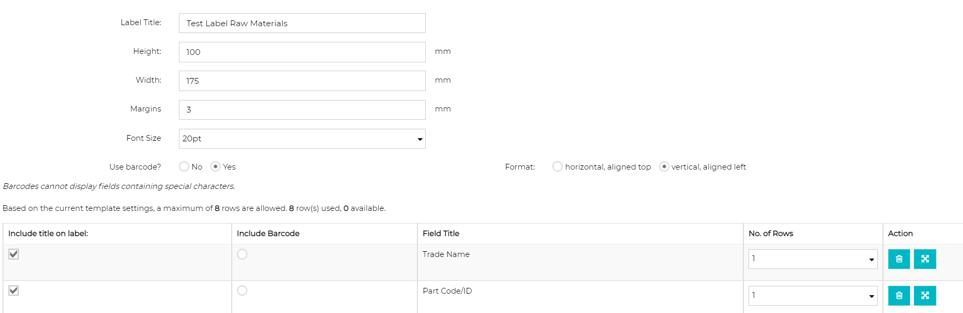The width and height of the screenshot is (963, 313).
Task: Choose Yes for Use barcode
Action: coord(216,166)
